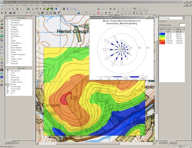Image resolution: width=192 pixels, height=148 pixels.
Task: Open the Wind Energy legend dropdown
Action: [184, 18]
